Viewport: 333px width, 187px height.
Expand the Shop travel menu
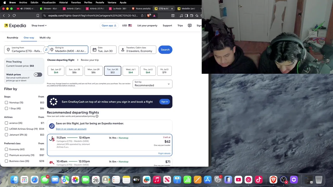pyautogui.click(x=39, y=25)
